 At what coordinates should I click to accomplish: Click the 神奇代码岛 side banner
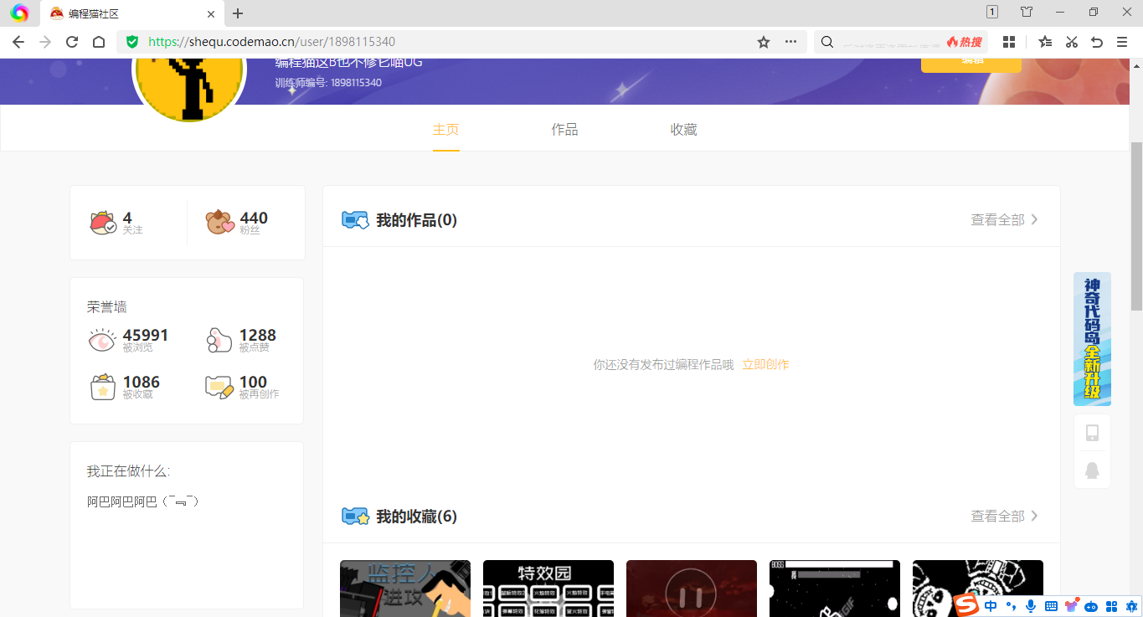tap(1092, 339)
